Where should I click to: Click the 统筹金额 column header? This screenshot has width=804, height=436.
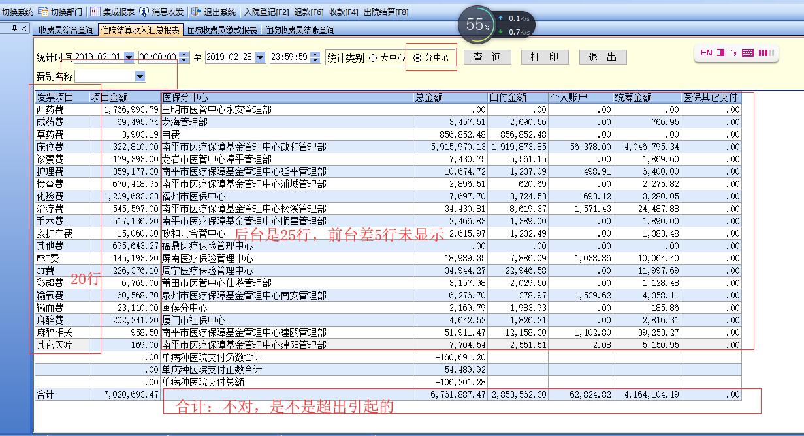coord(647,97)
